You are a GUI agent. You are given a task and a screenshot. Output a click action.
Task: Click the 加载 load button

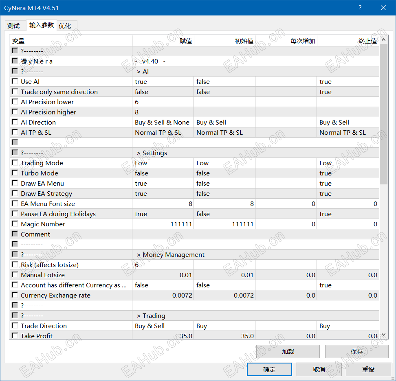[x=288, y=351]
